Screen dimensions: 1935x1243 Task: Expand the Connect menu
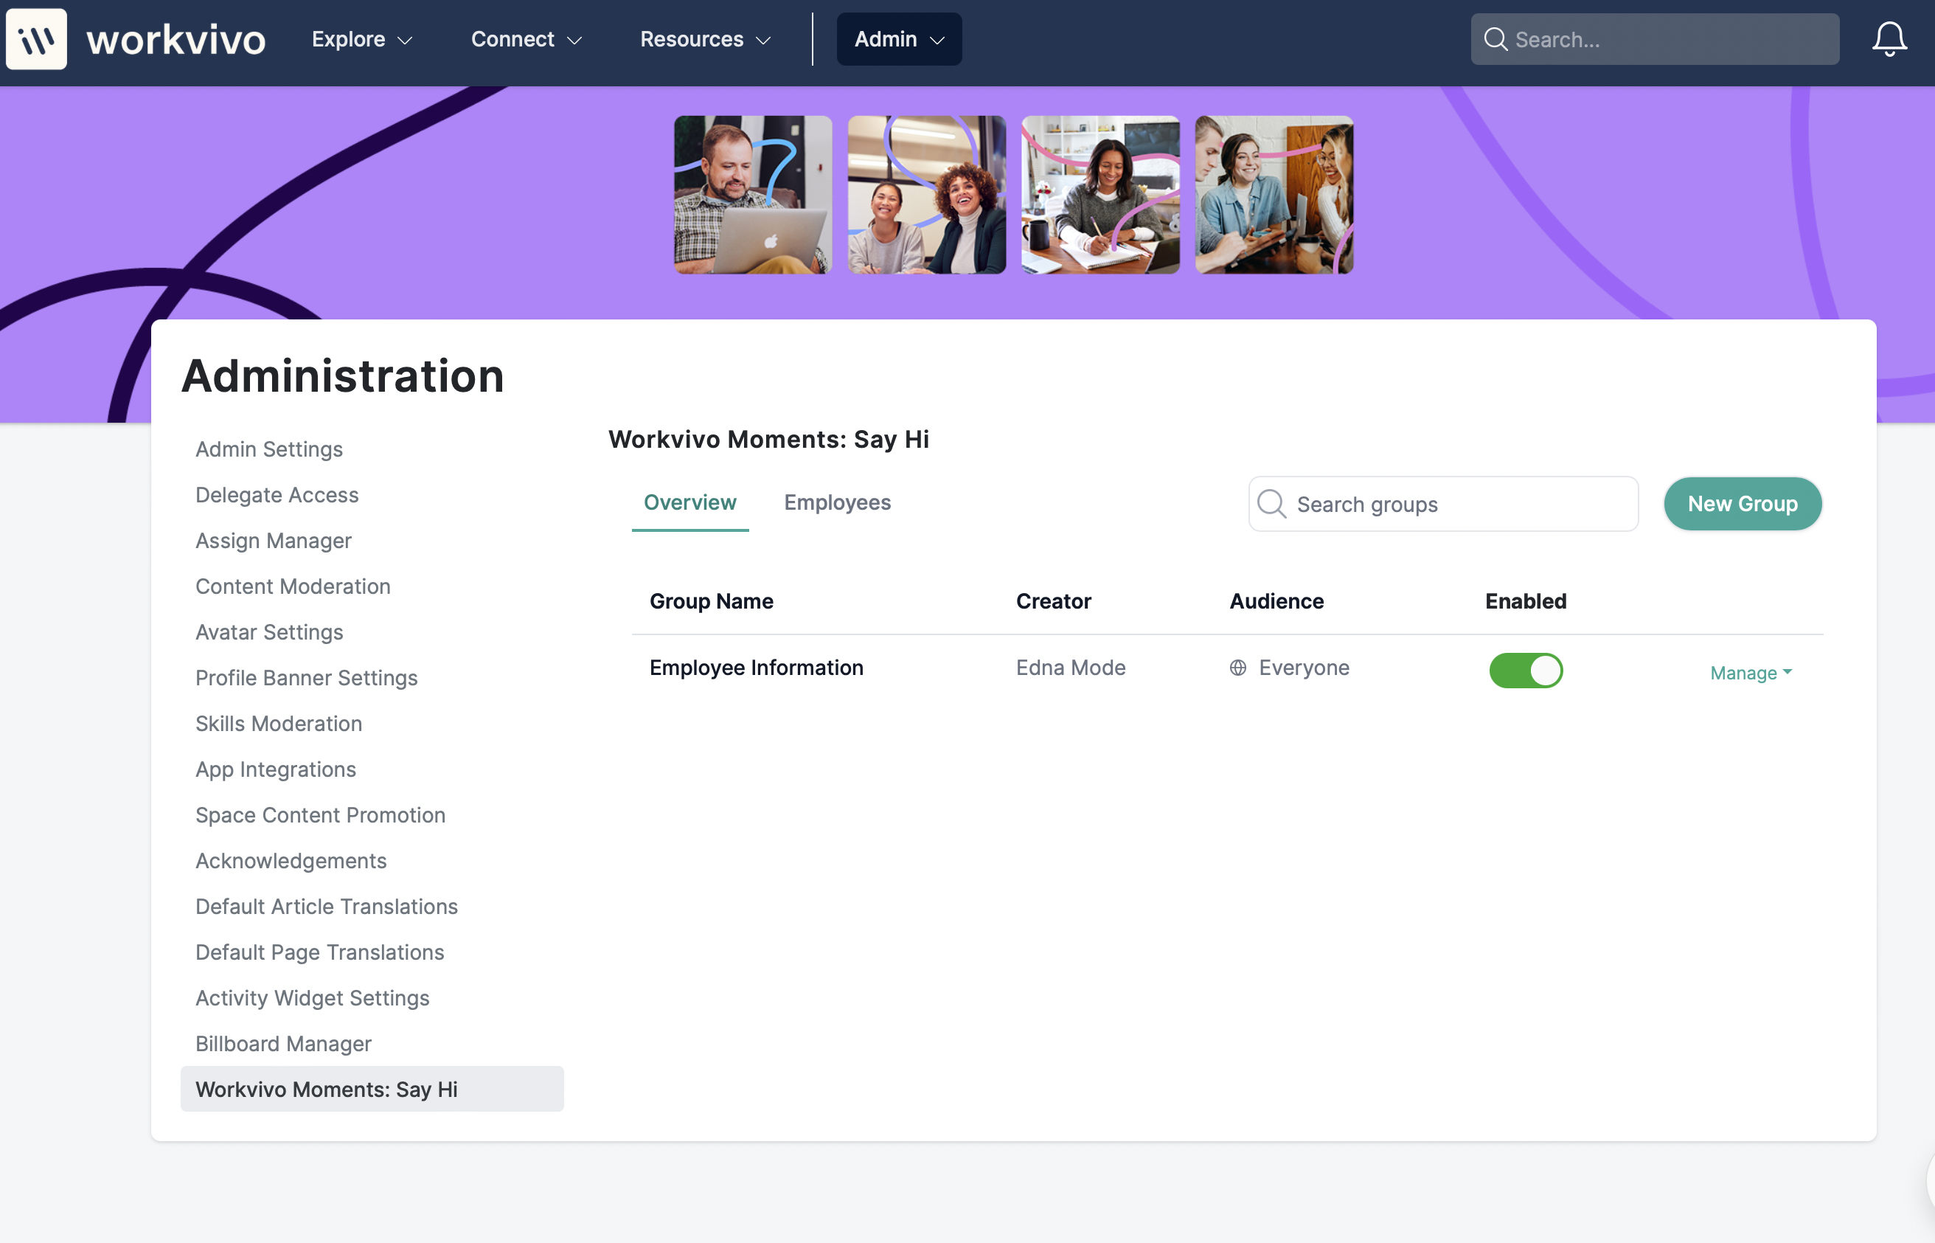click(x=526, y=39)
